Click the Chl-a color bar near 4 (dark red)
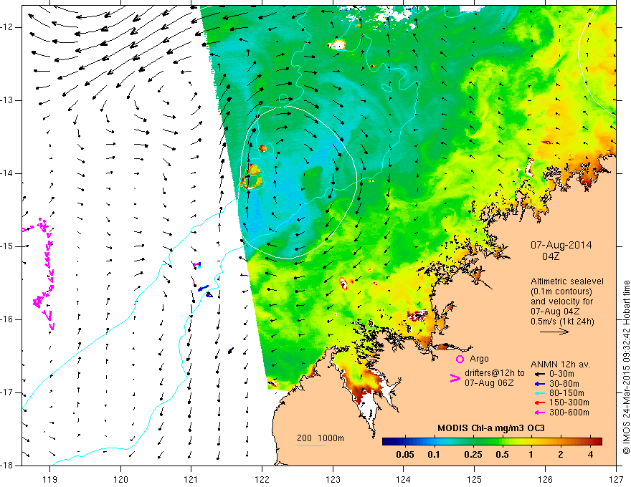 pyautogui.click(x=590, y=442)
